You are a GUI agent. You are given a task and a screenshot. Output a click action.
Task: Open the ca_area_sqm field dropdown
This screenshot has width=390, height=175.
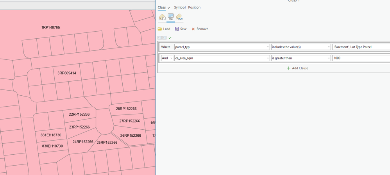tap(268, 58)
